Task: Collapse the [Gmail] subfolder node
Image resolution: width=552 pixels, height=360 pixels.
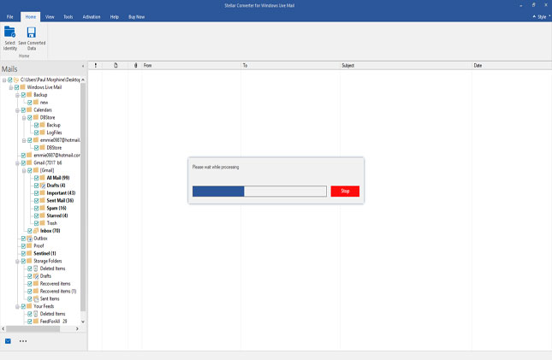Action: (x=24, y=171)
